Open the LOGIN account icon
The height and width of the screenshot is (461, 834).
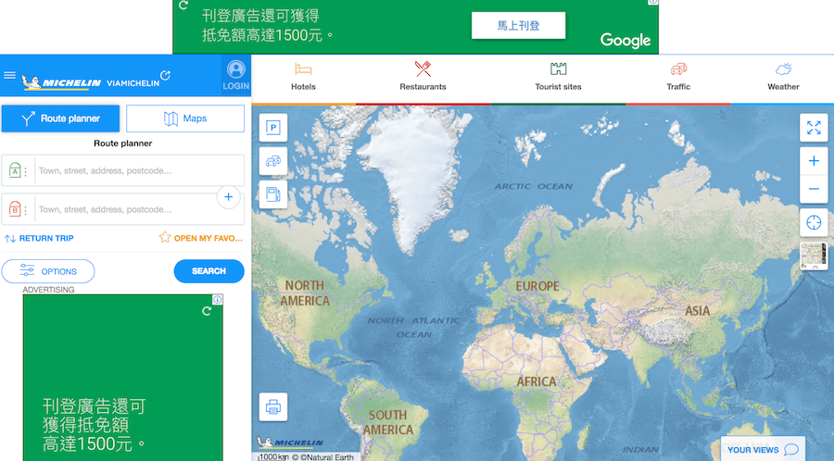click(235, 75)
